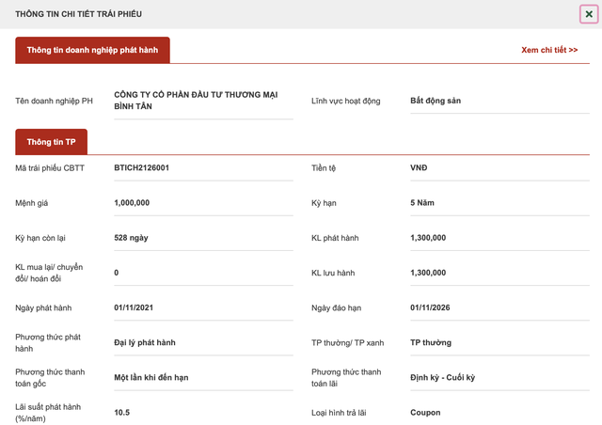Viewport: 602px width, 425px height.
Task: Click remaining term value 528 ngày
Action: click(x=203, y=238)
